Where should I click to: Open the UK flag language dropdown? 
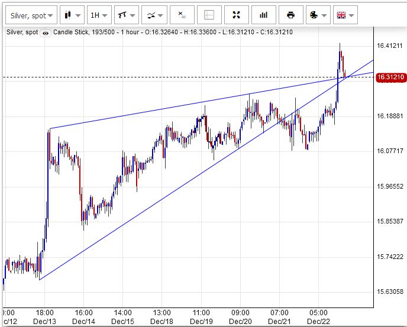345,15
